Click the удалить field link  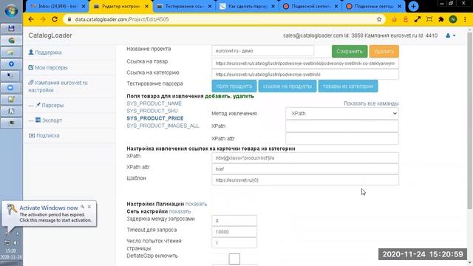(243, 96)
